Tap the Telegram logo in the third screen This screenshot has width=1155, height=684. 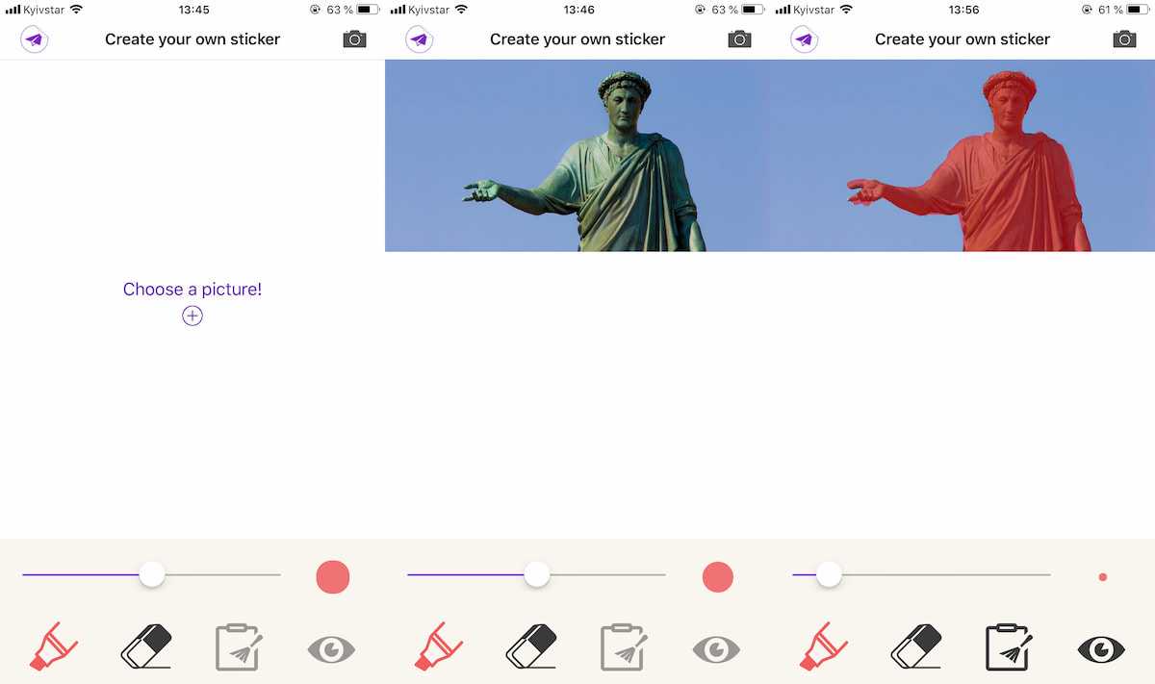(x=805, y=39)
